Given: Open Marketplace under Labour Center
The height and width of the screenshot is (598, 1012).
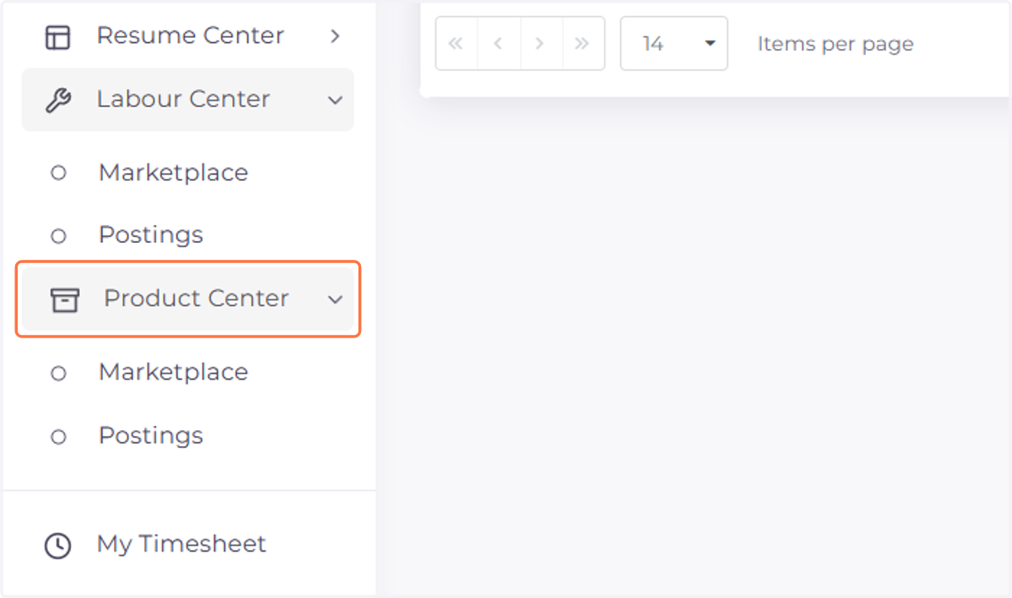Looking at the screenshot, I should pos(173,172).
